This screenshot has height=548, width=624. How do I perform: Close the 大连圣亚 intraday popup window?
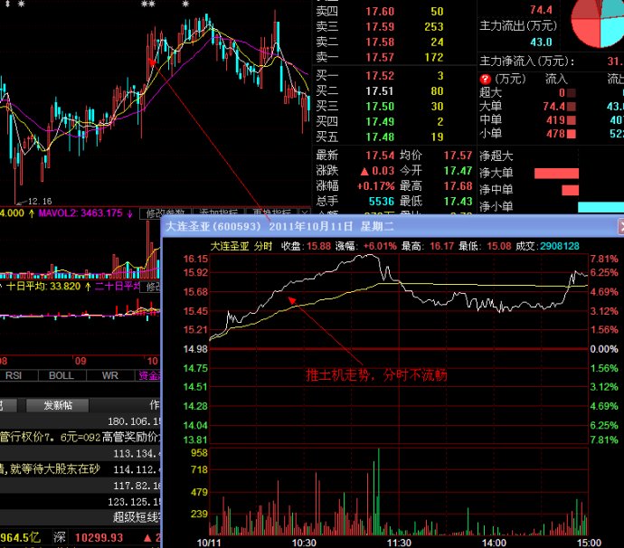[620, 226]
